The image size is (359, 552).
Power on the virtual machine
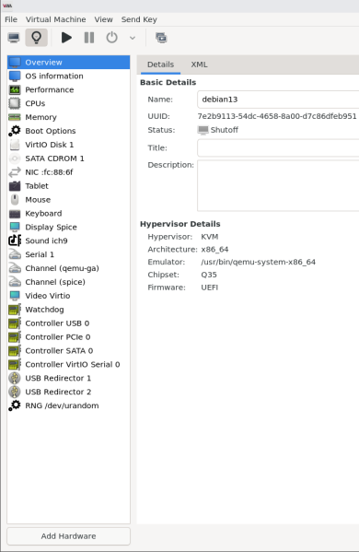[66, 38]
